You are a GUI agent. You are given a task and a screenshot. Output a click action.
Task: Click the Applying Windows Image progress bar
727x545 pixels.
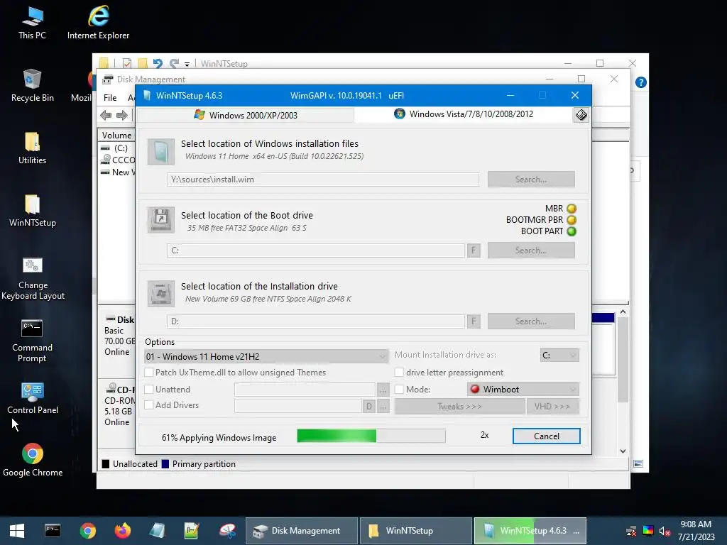[371, 436]
